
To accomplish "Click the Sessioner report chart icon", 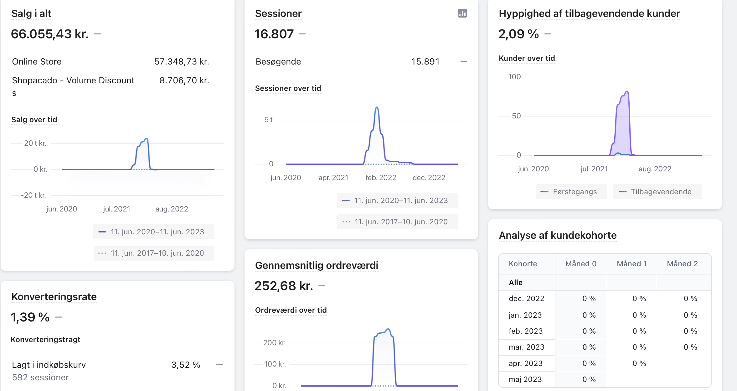I will (x=462, y=13).
